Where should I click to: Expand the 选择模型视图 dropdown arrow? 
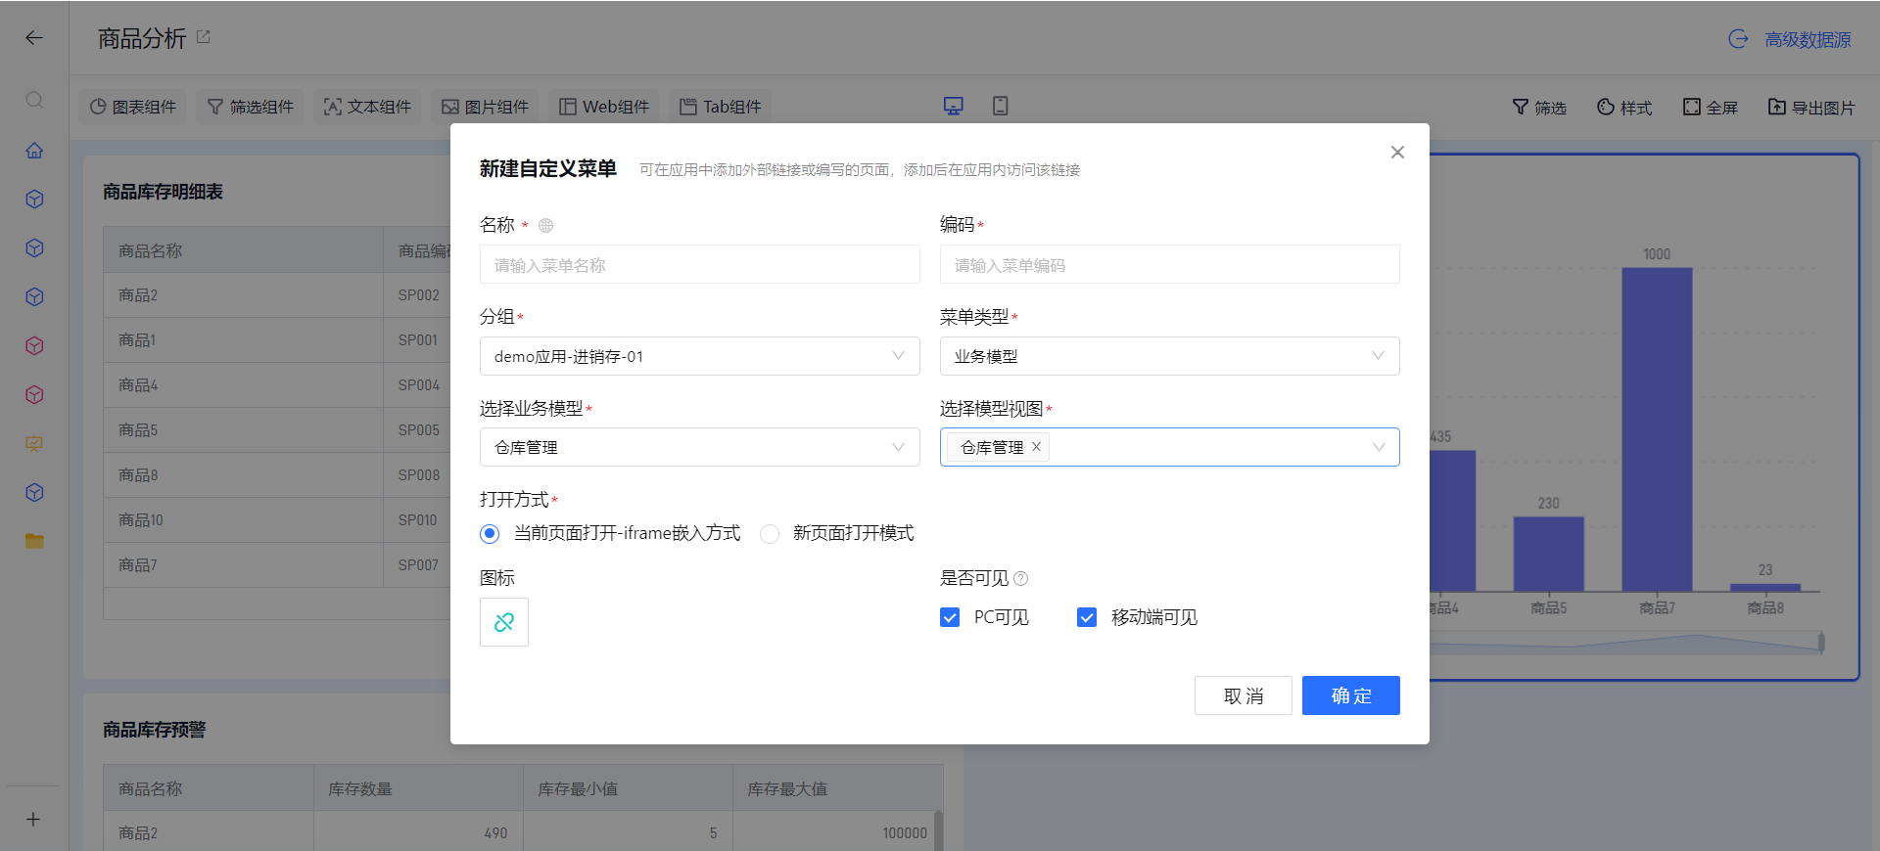point(1379,447)
